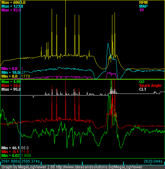Click the Max = 26.6 spark angle readout

click(11, 86)
